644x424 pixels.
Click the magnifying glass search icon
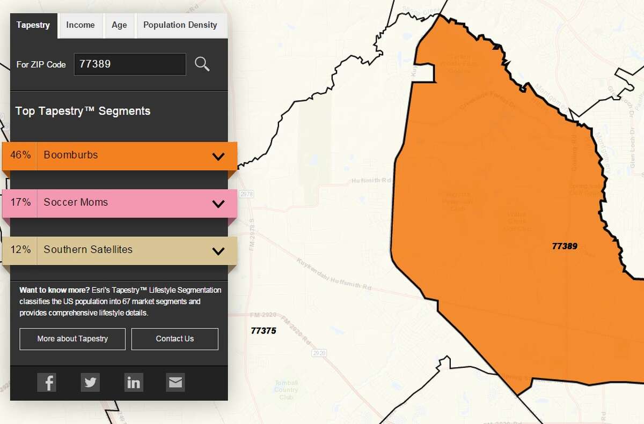pyautogui.click(x=202, y=64)
